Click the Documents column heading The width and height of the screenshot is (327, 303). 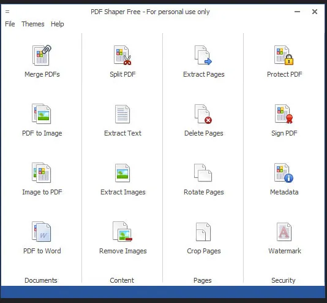point(41,280)
